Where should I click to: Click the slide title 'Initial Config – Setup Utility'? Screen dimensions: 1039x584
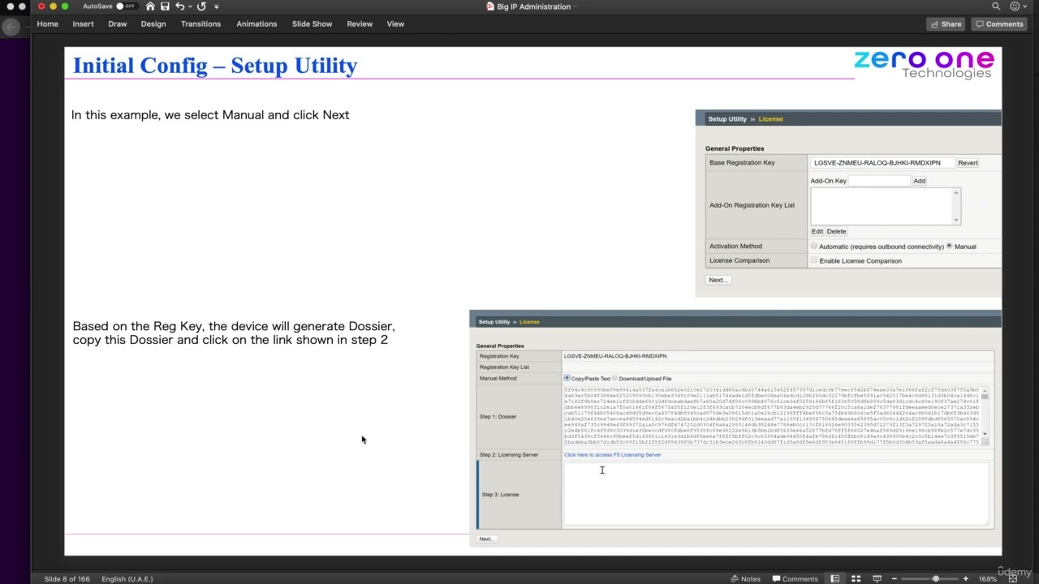[x=215, y=66]
